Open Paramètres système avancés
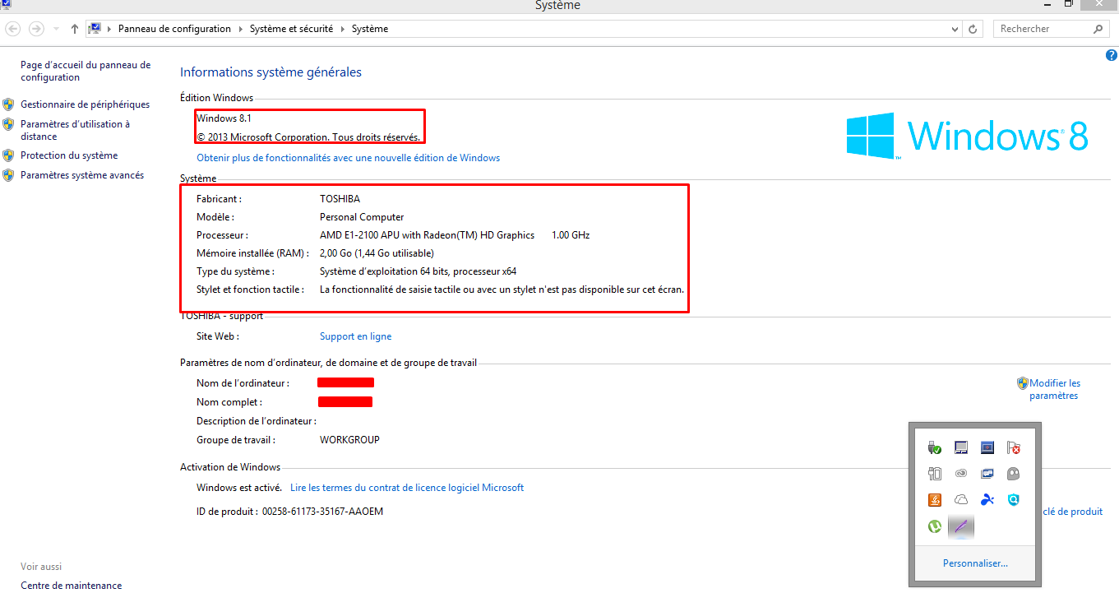 pos(82,175)
